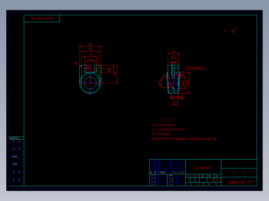The width and height of the screenshot is (269, 201).
Task: Select the ø36 diameter dimension
Action: [187, 82]
